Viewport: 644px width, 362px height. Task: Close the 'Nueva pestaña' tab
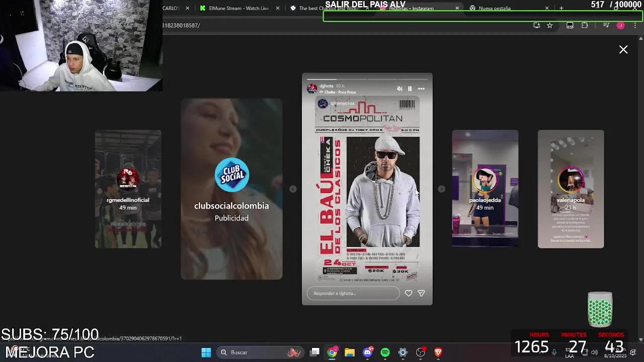(x=547, y=8)
